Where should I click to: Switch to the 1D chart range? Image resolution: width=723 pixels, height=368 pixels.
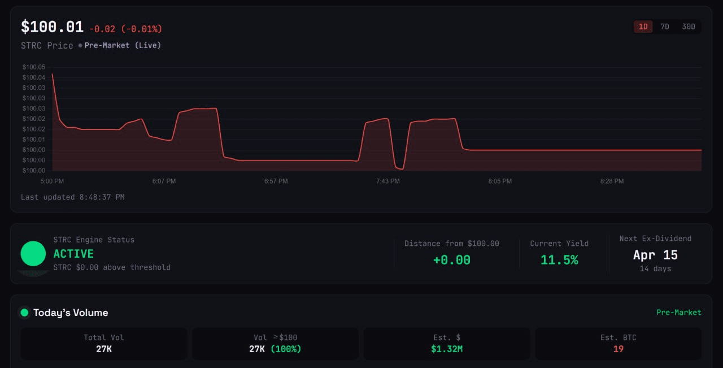click(643, 27)
